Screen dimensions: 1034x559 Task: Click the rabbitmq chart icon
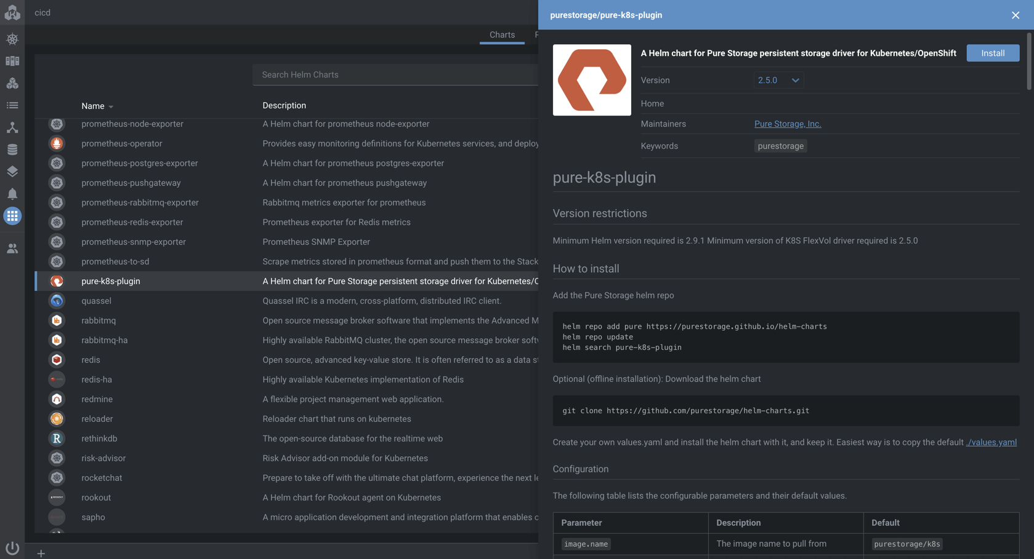coord(57,320)
